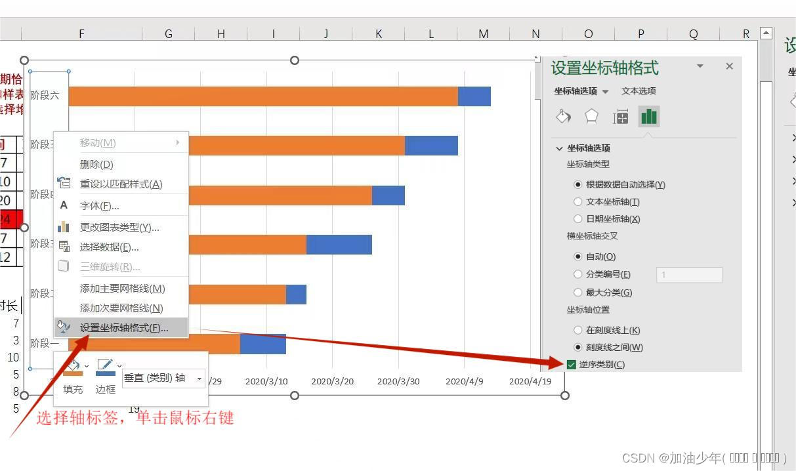Click 设置坐标轴格式 menu paint icon
Viewport: 796px width, 471px height.
(x=64, y=327)
